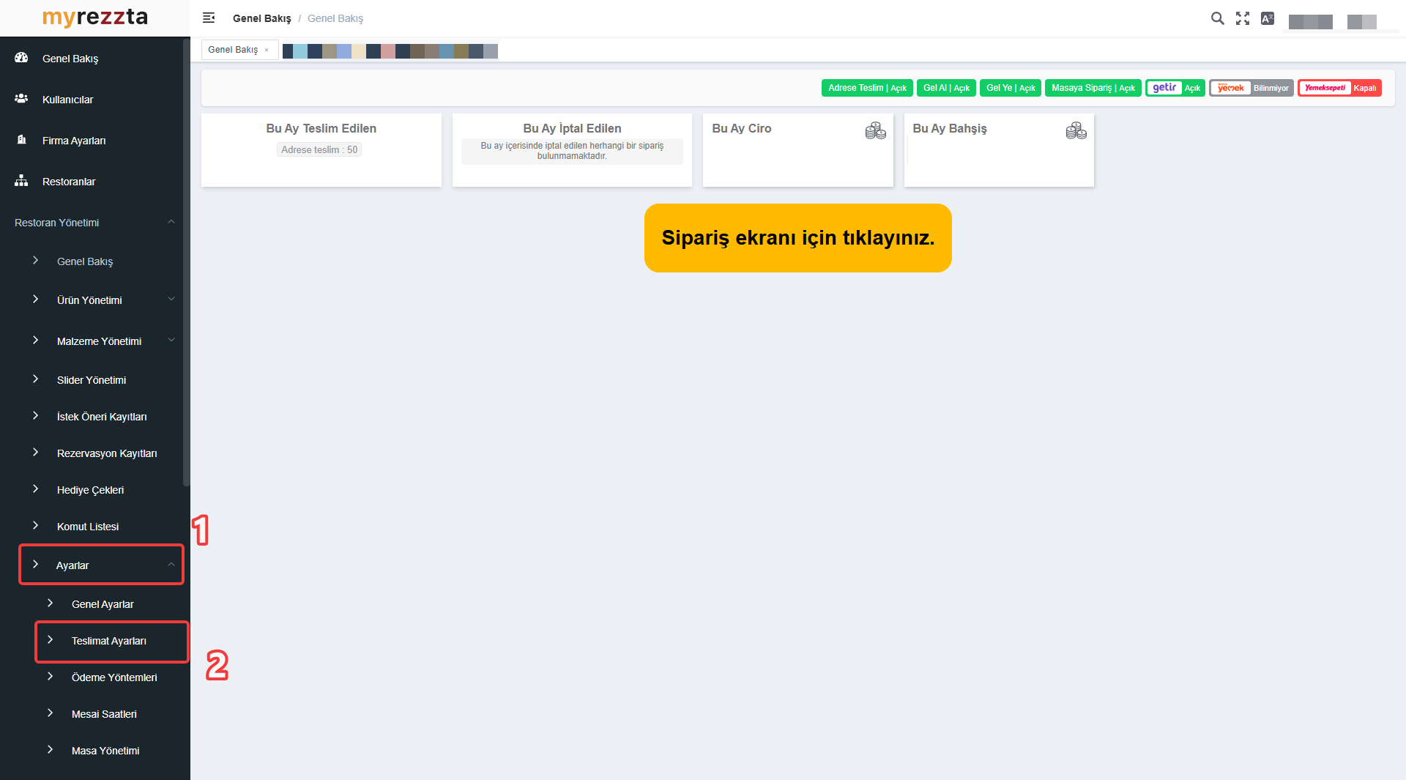This screenshot has height=780, width=1406.
Task: Toggle Gel Al | Açık status
Action: (x=946, y=88)
